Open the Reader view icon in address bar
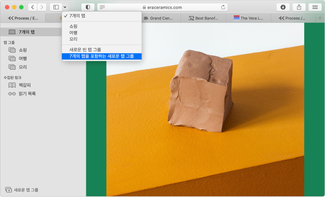Screen dimensions: 325x197 coord(103,7)
